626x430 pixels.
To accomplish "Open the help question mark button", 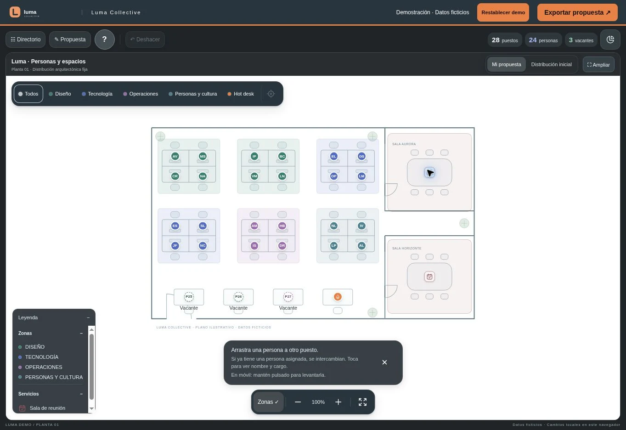I will [104, 40].
